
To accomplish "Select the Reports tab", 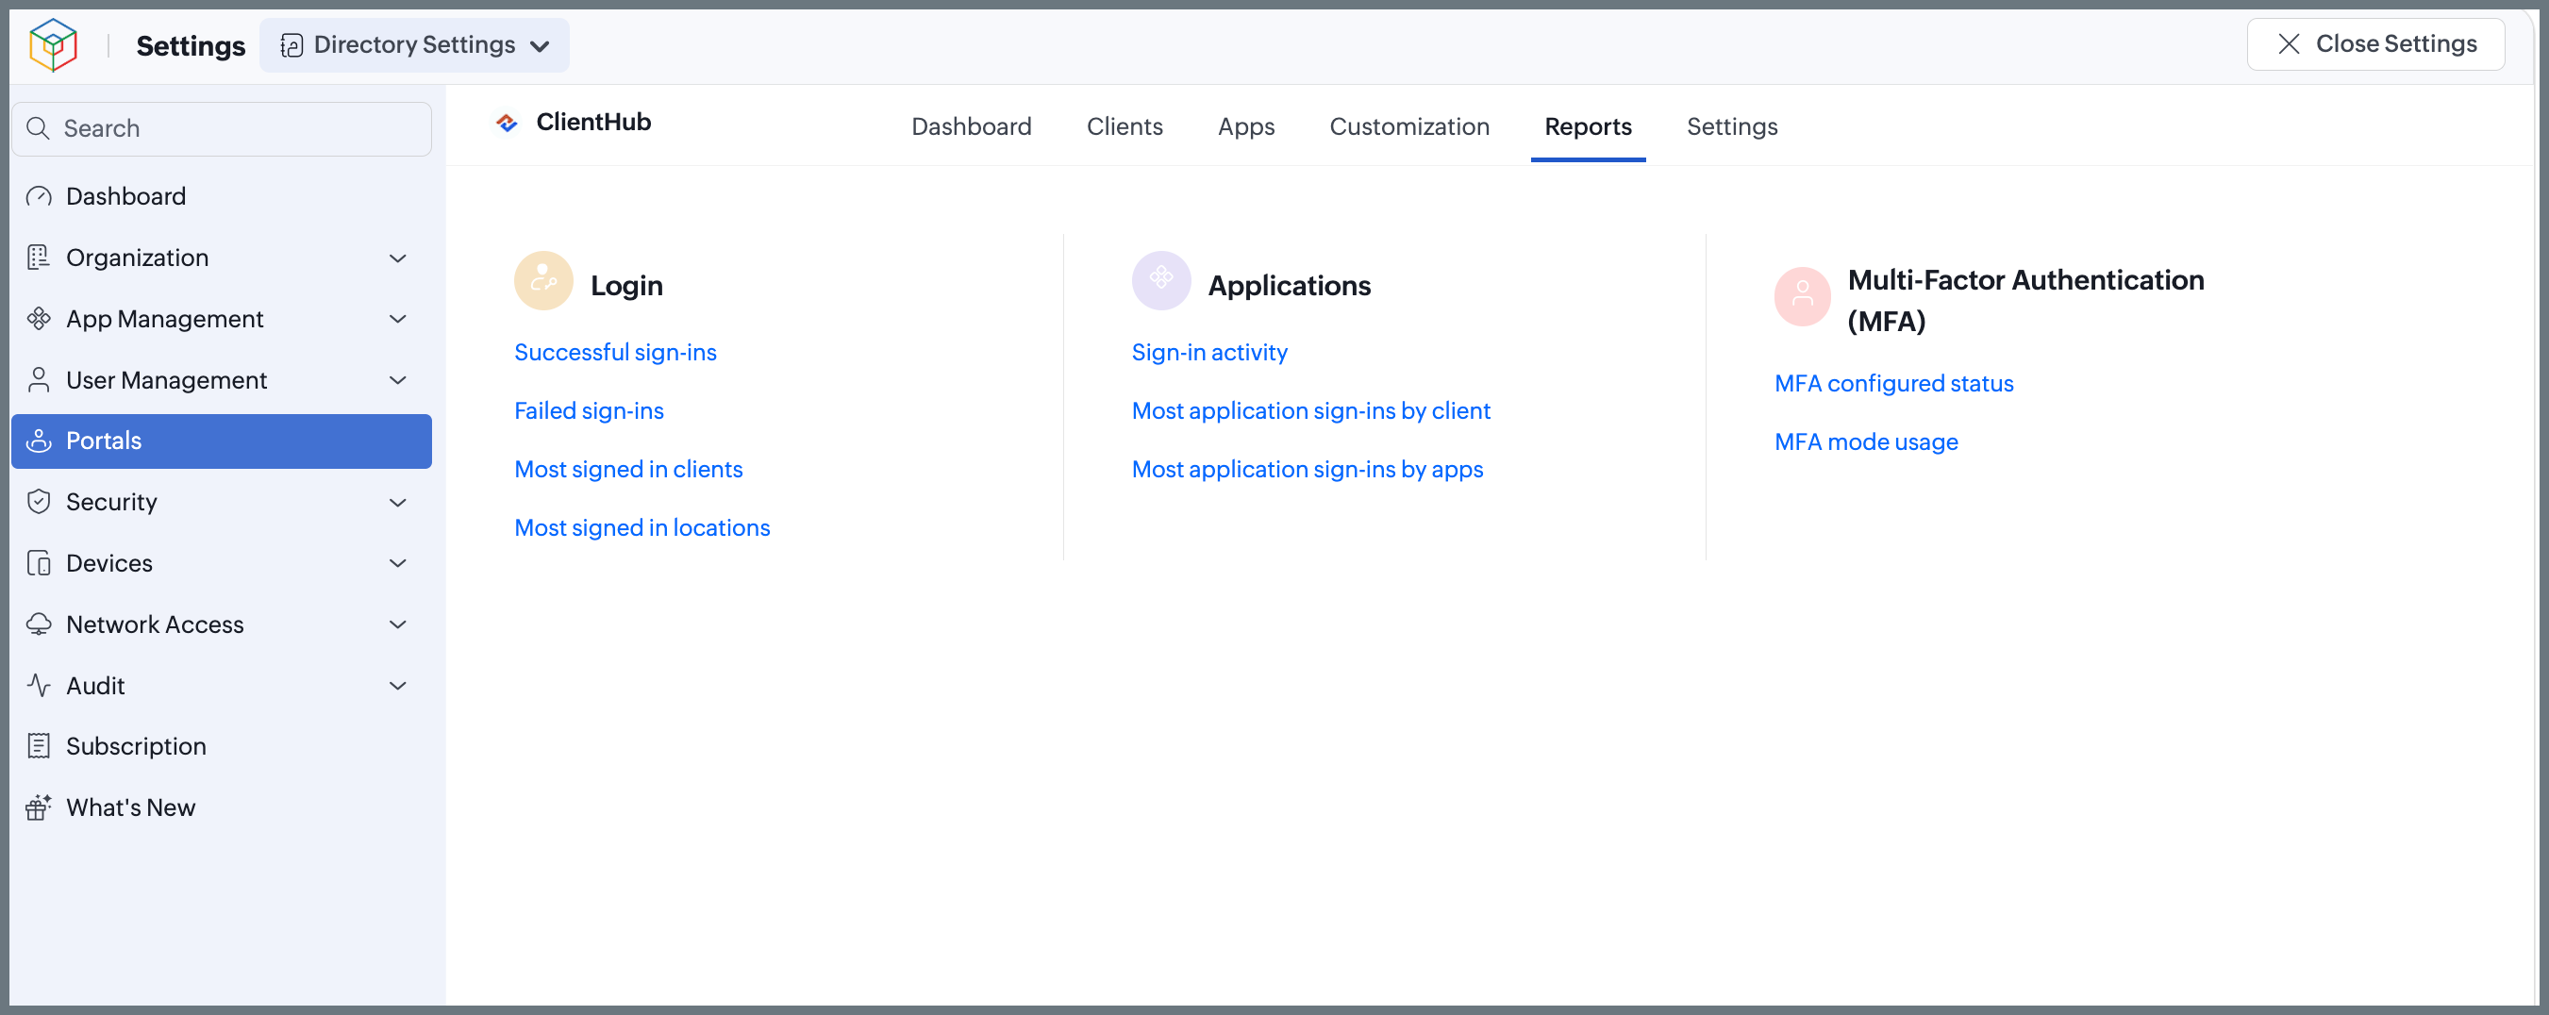I will [1589, 126].
